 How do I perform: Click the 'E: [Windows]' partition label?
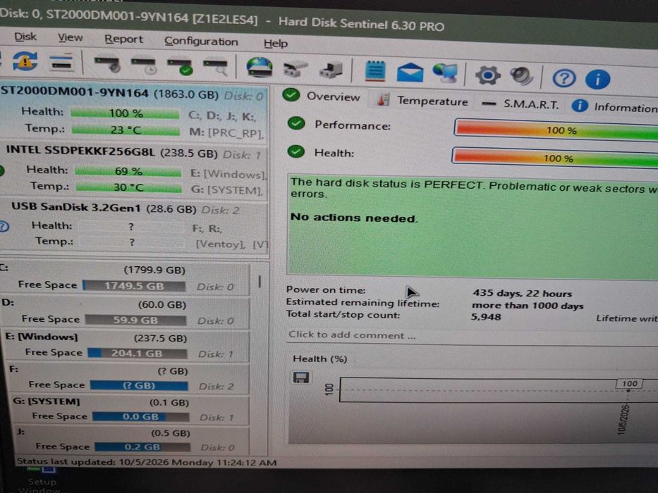(41, 336)
